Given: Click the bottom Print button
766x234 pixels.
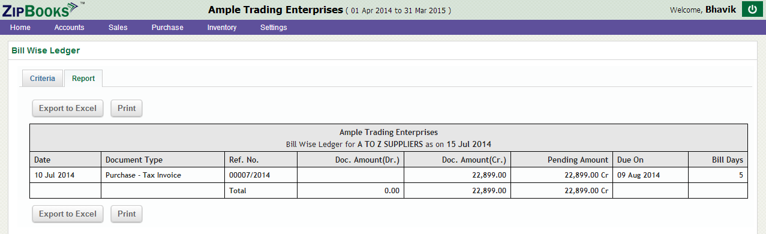Looking at the screenshot, I should point(127,214).
